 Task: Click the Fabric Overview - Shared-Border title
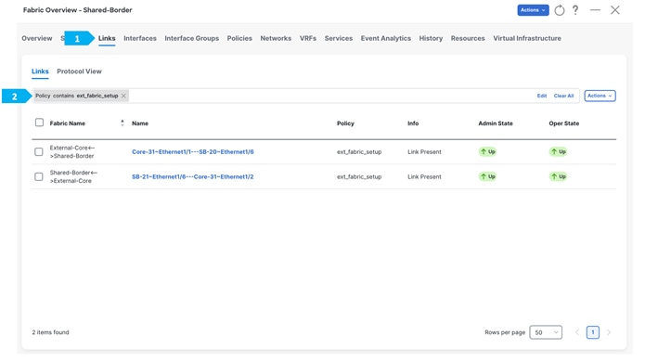[x=77, y=10]
